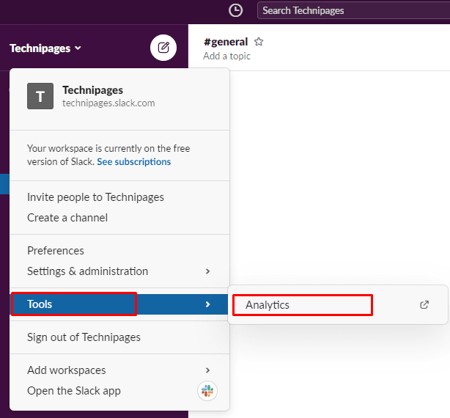Click the gray T workspace avatar

(x=40, y=96)
